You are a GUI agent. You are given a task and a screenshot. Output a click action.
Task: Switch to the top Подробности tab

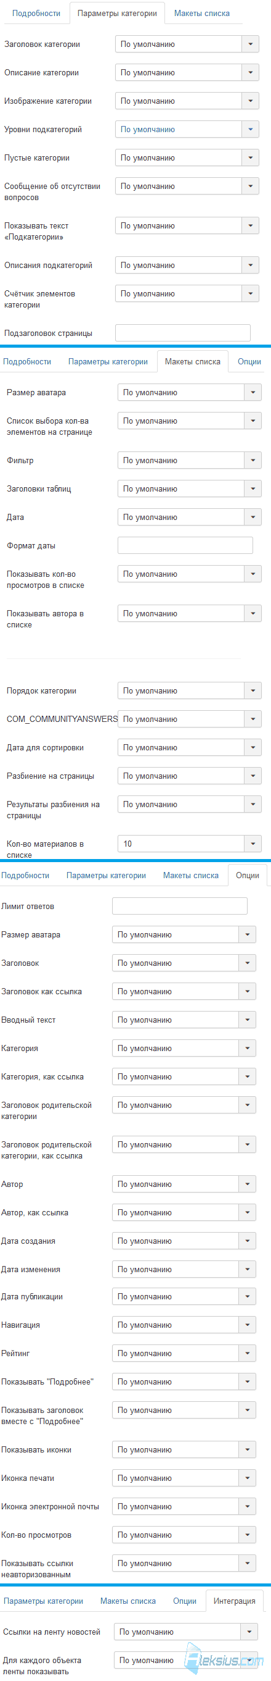coord(36,13)
